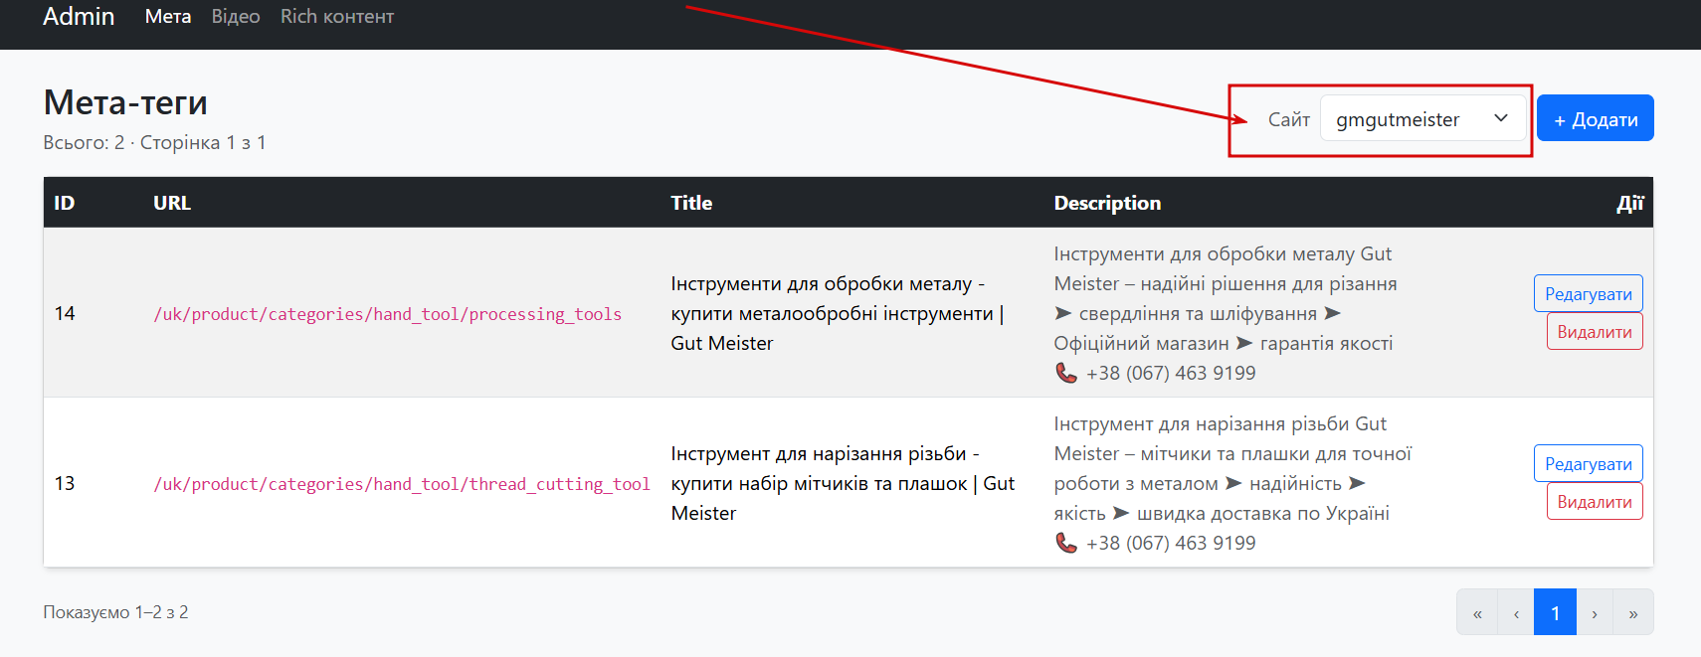The height and width of the screenshot is (657, 1701).
Task: Delete meta tag row 14
Action: click(1594, 332)
